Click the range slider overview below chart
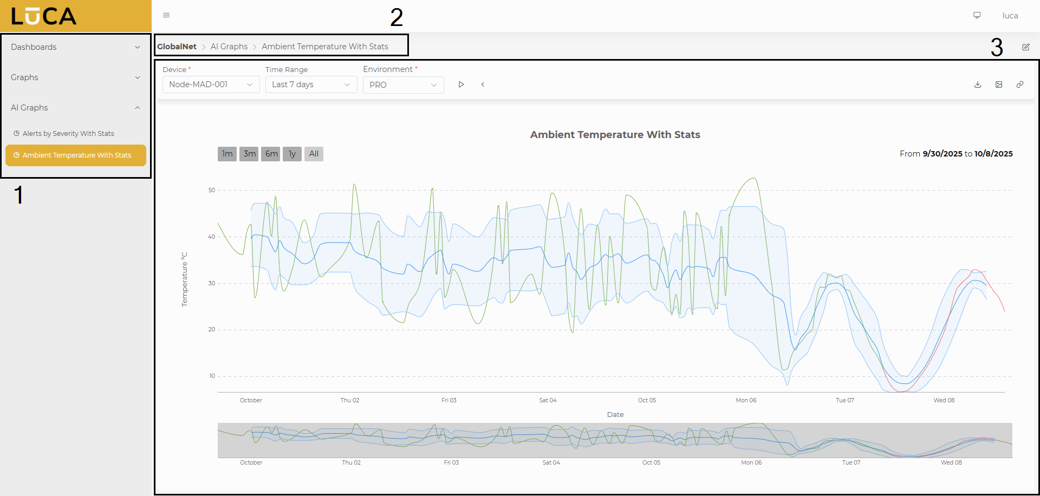Image resolution: width=1040 pixels, height=496 pixels. (615, 440)
